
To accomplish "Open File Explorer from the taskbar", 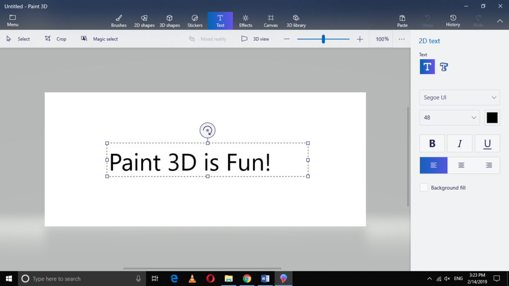I will pos(229,279).
